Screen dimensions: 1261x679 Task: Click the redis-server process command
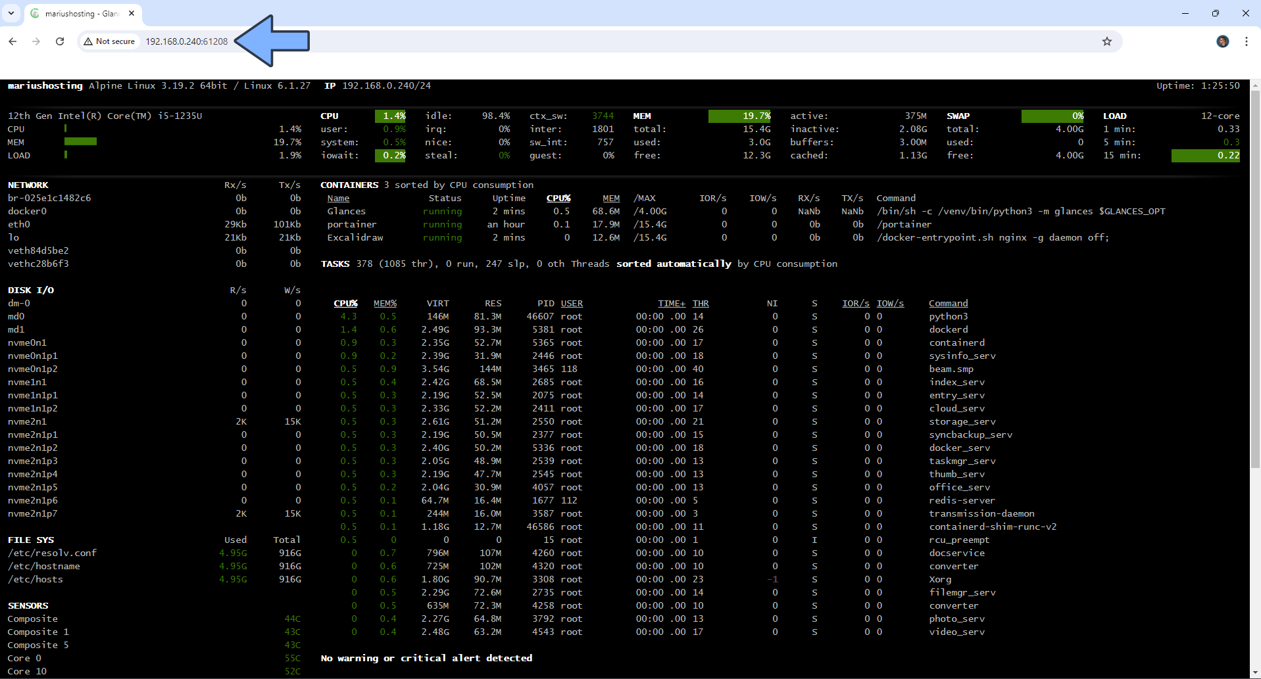coord(962,501)
